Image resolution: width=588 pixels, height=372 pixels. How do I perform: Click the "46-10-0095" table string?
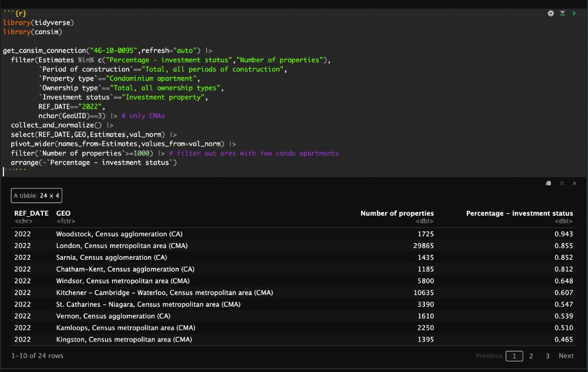pos(113,51)
